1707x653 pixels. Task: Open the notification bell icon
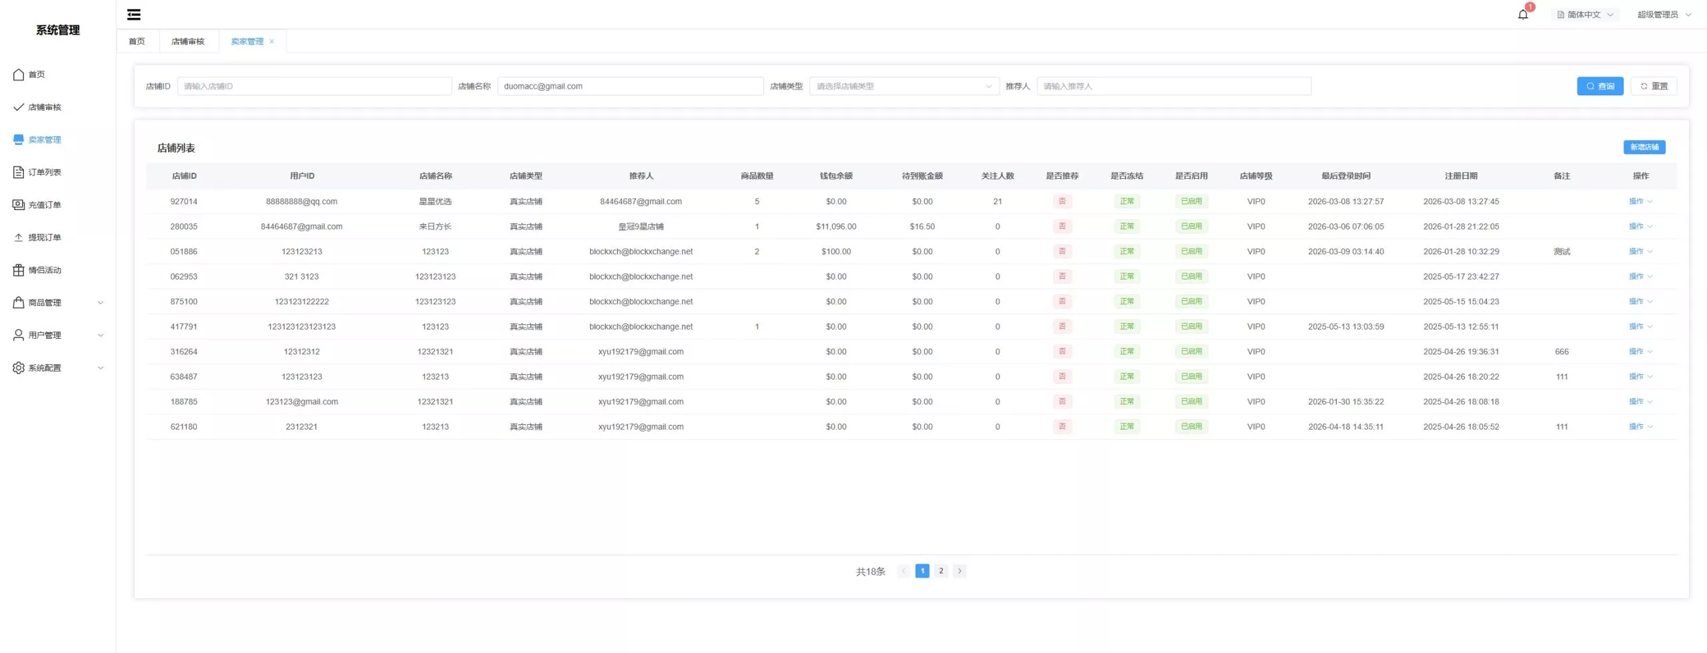point(1522,14)
